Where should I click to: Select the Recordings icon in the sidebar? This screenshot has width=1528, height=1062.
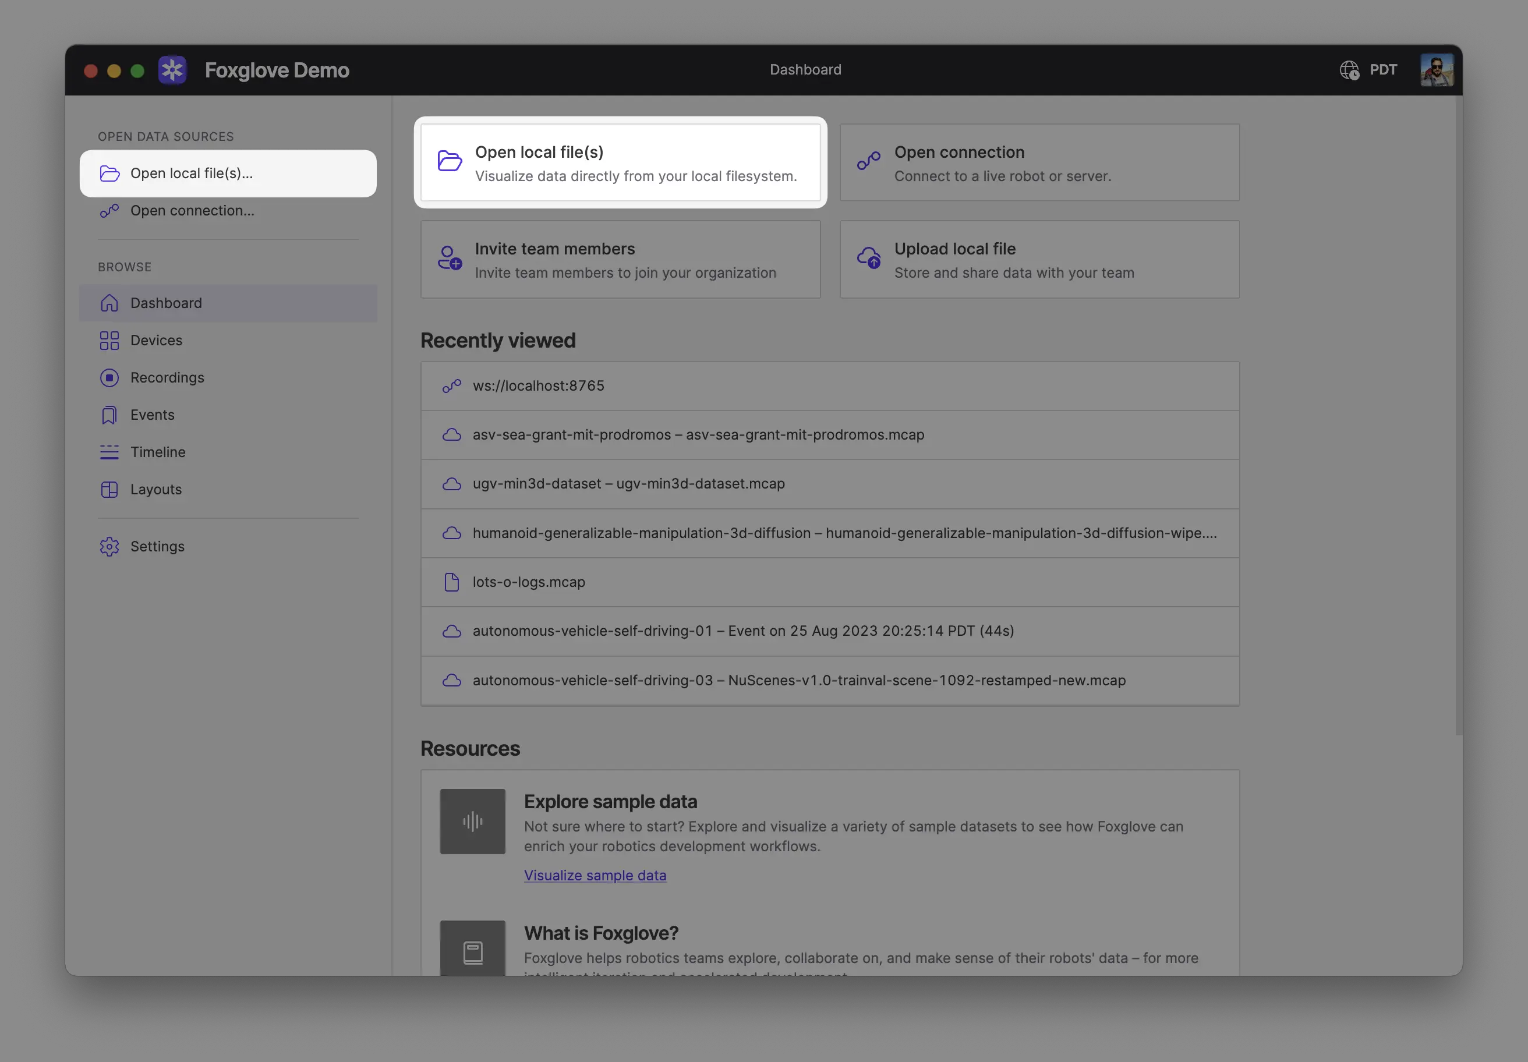click(109, 377)
